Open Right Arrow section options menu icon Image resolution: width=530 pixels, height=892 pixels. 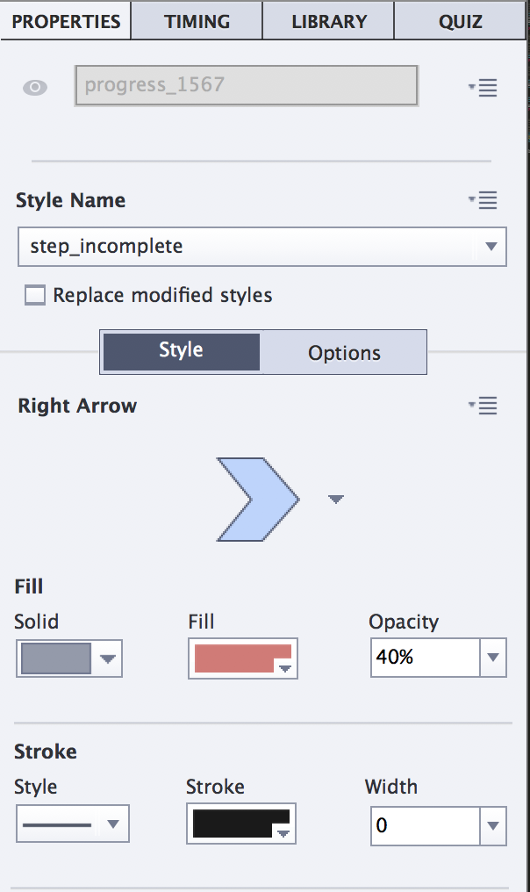(x=483, y=406)
